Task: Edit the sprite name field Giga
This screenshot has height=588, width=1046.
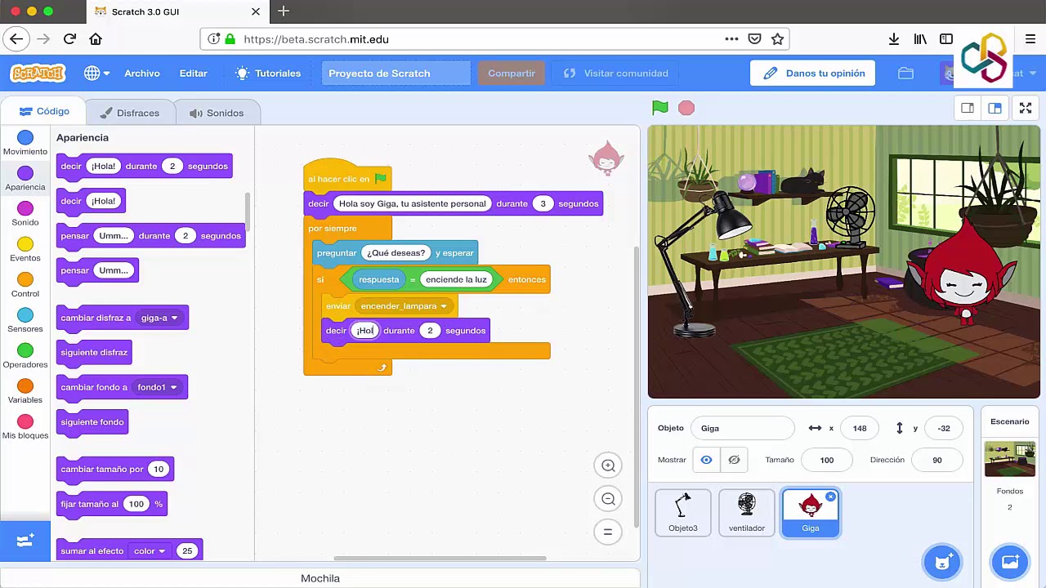Action: tap(743, 428)
